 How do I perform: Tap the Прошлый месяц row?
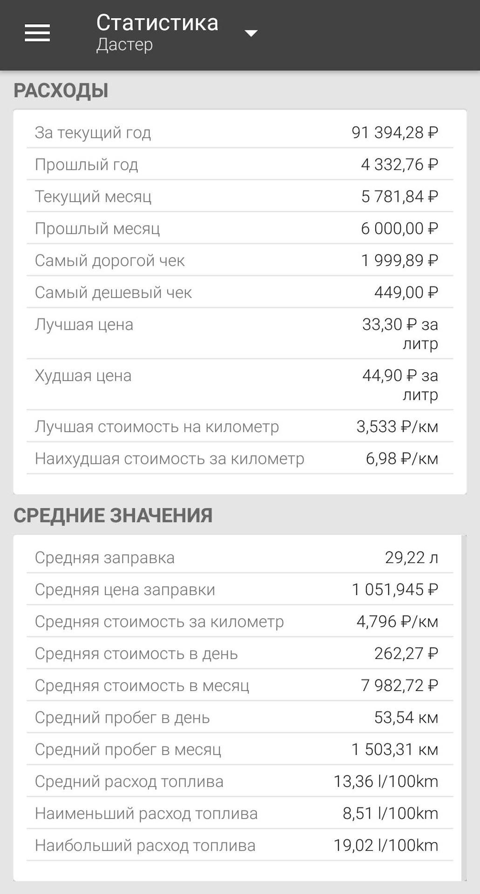click(239, 229)
